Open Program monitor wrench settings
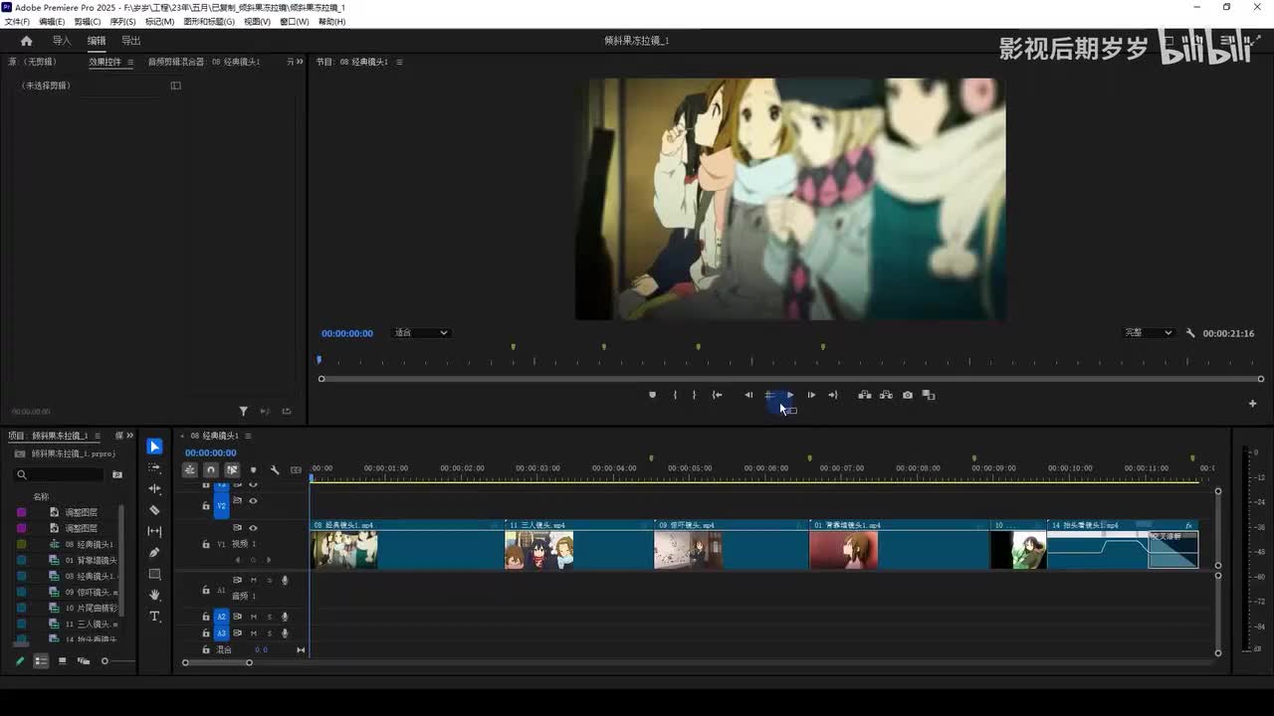This screenshot has width=1274, height=716. click(1190, 333)
